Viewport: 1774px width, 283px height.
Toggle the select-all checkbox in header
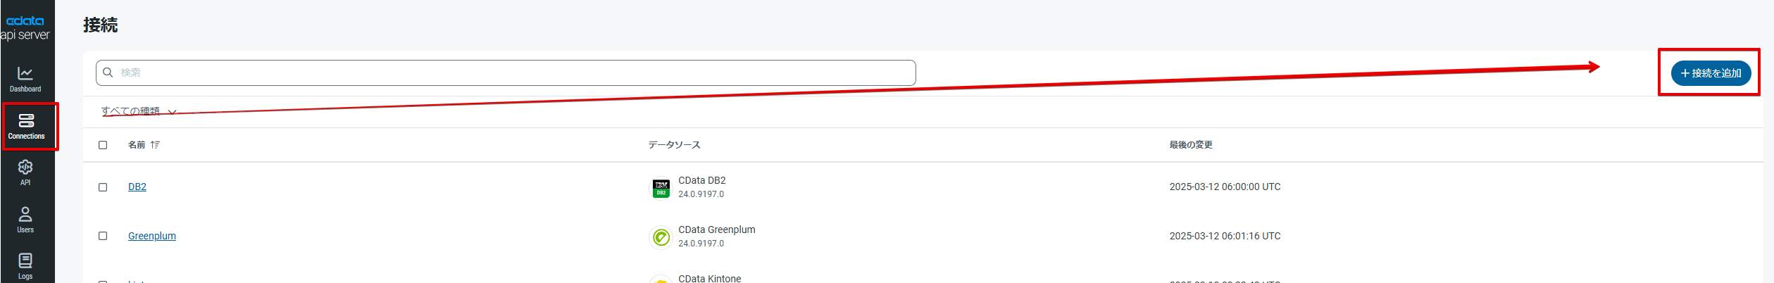[103, 145]
